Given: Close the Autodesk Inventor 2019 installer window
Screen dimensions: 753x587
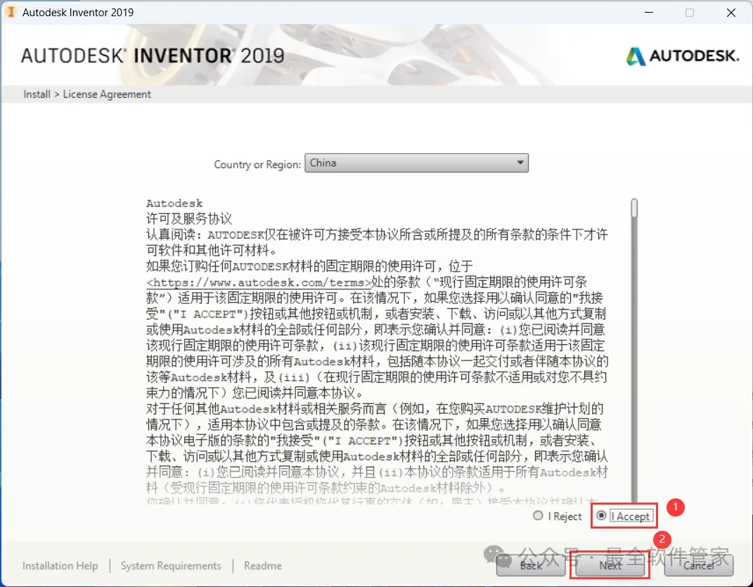Looking at the screenshot, I should point(731,13).
